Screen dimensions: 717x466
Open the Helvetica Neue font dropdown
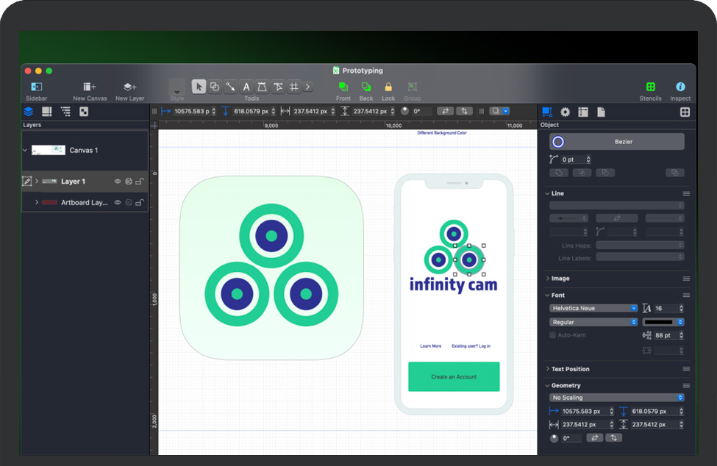[x=593, y=309]
